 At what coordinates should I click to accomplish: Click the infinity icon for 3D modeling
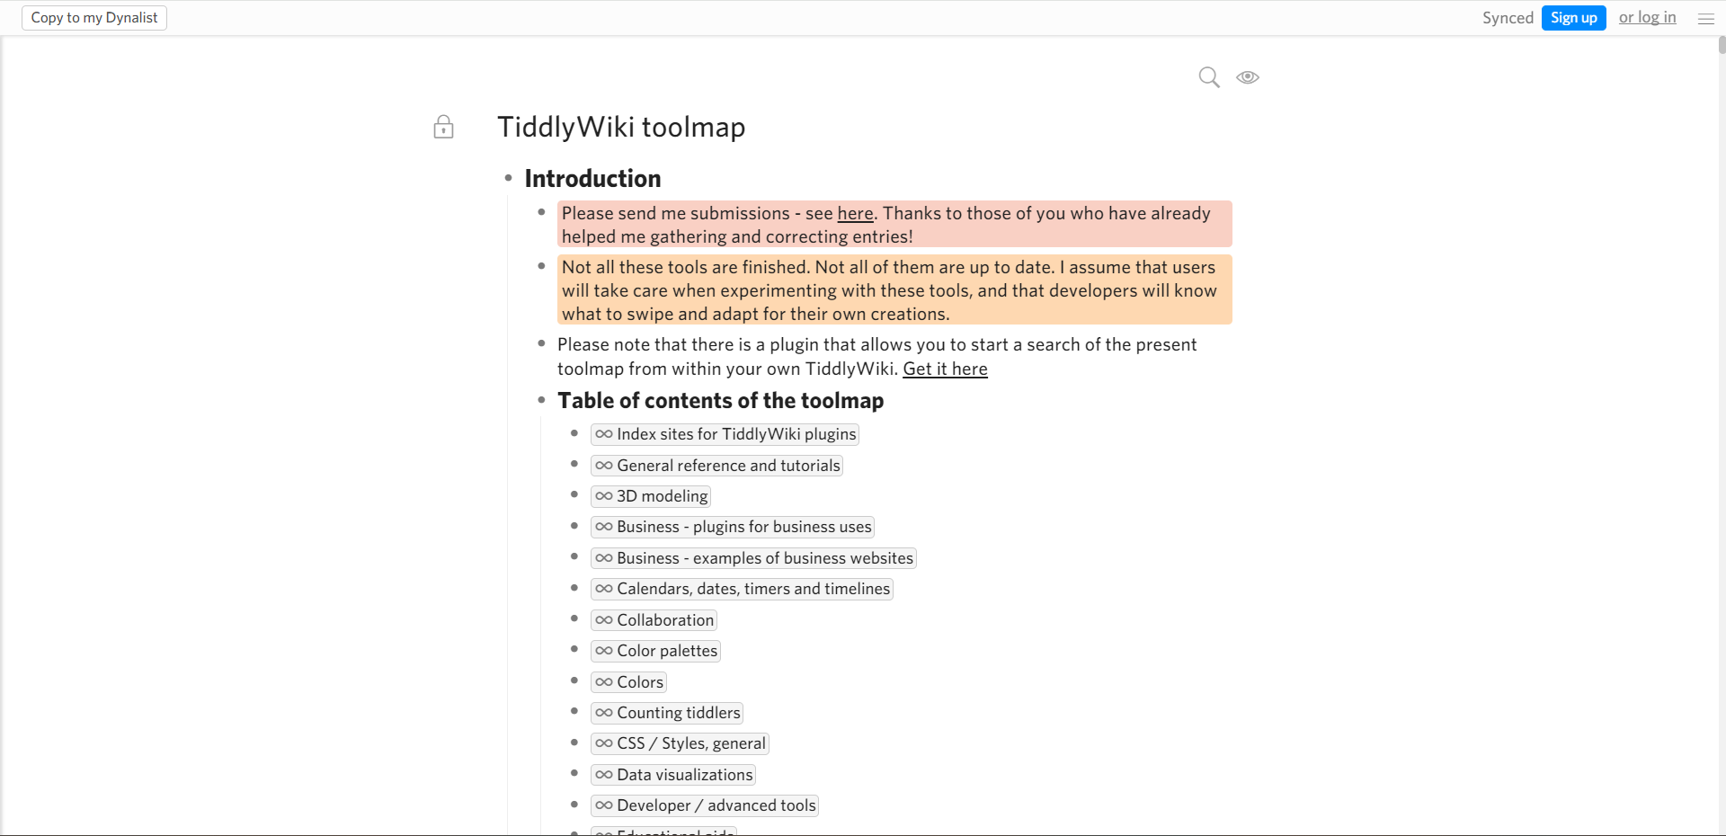coord(604,496)
